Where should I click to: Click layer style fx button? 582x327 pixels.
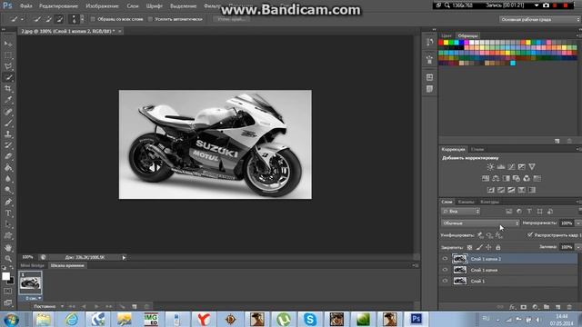[512, 307]
